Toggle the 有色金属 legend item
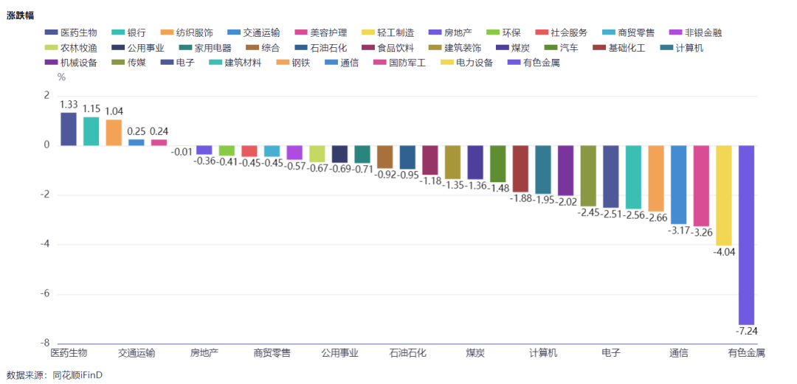This screenshot has height=384, width=797. point(534,63)
